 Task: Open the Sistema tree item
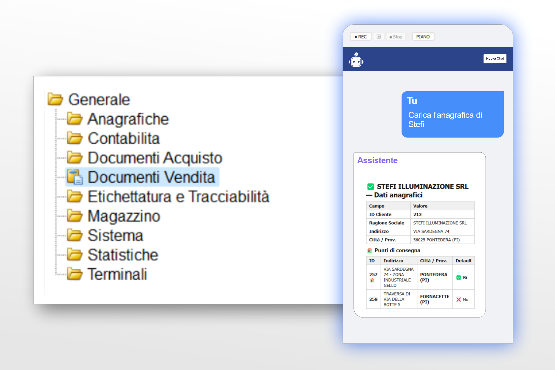tap(115, 236)
